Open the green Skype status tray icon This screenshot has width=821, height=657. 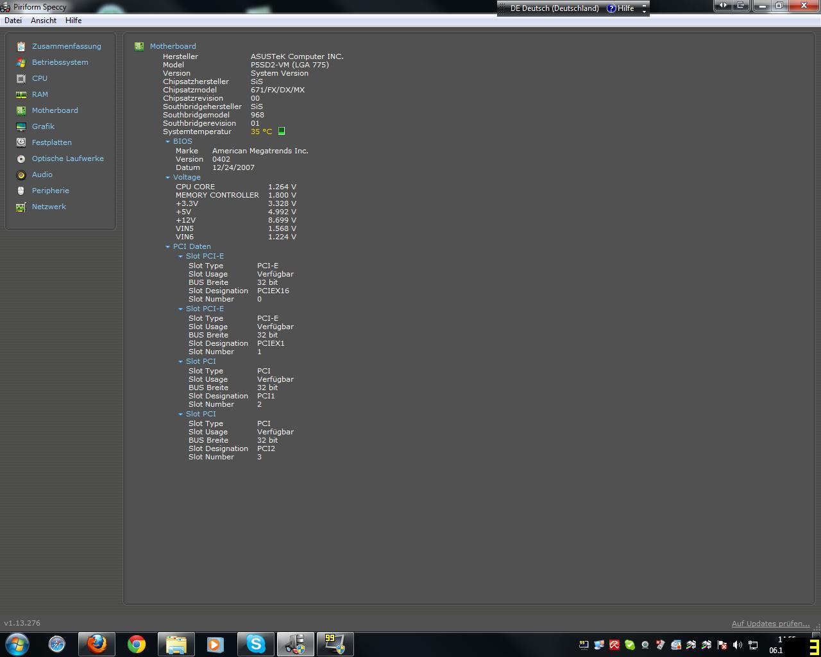[630, 645]
